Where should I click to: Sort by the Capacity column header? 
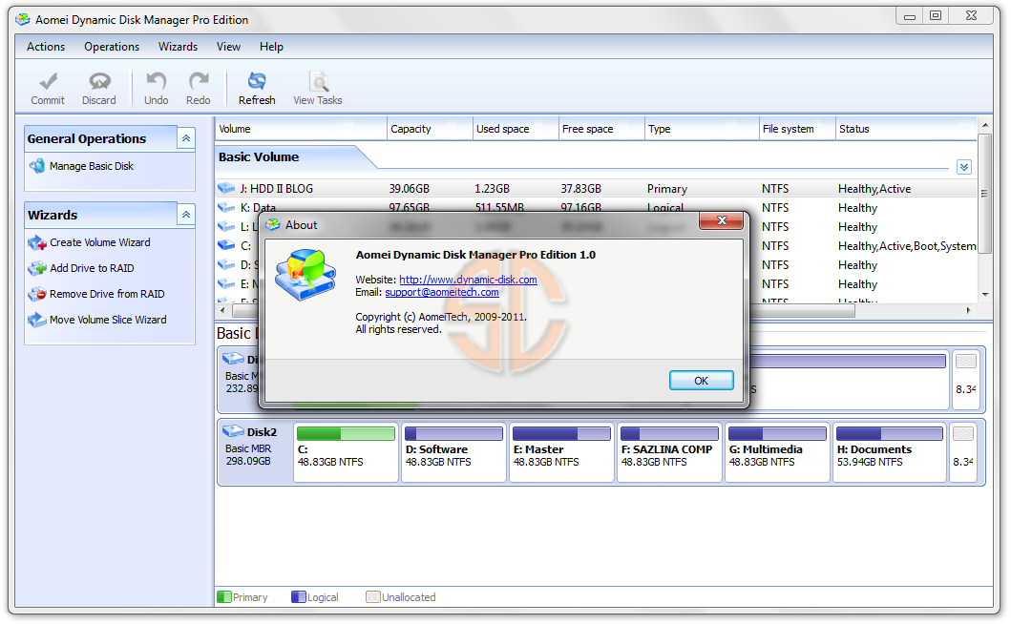click(x=430, y=129)
